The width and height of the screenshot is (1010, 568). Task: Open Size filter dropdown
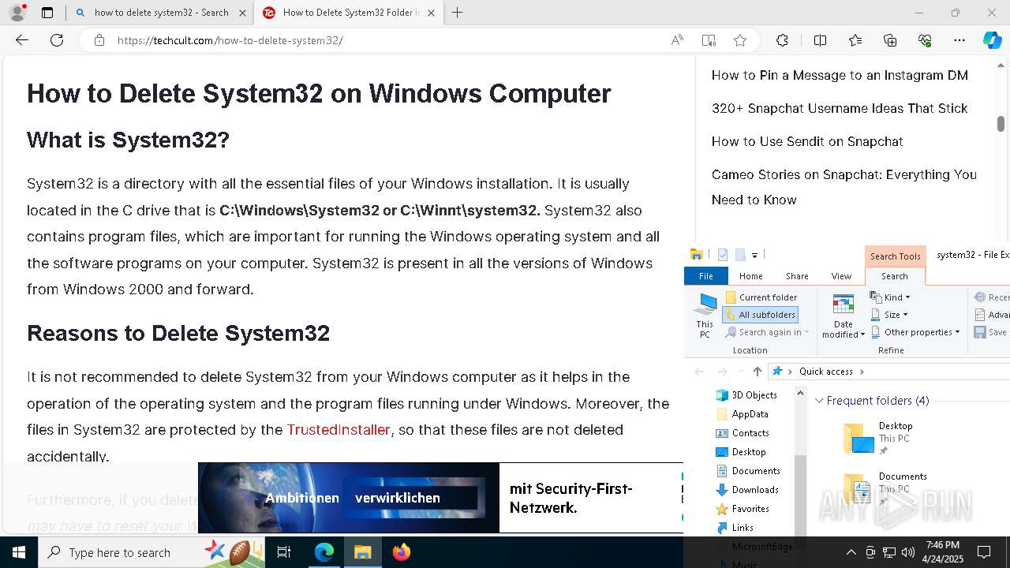pyautogui.click(x=889, y=315)
